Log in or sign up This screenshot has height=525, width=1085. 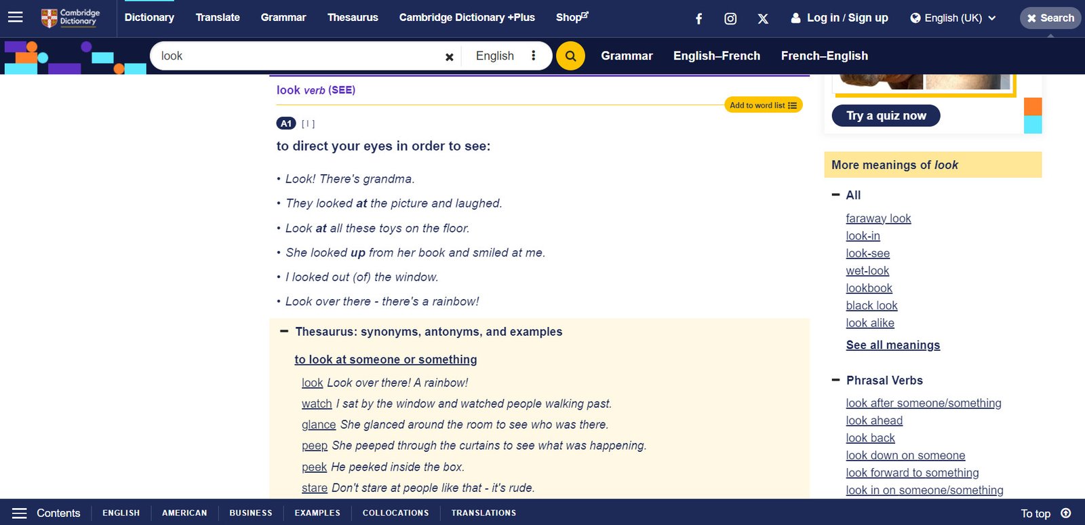click(840, 18)
